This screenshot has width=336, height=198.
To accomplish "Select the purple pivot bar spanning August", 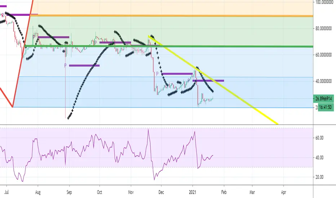I will point(53,37).
